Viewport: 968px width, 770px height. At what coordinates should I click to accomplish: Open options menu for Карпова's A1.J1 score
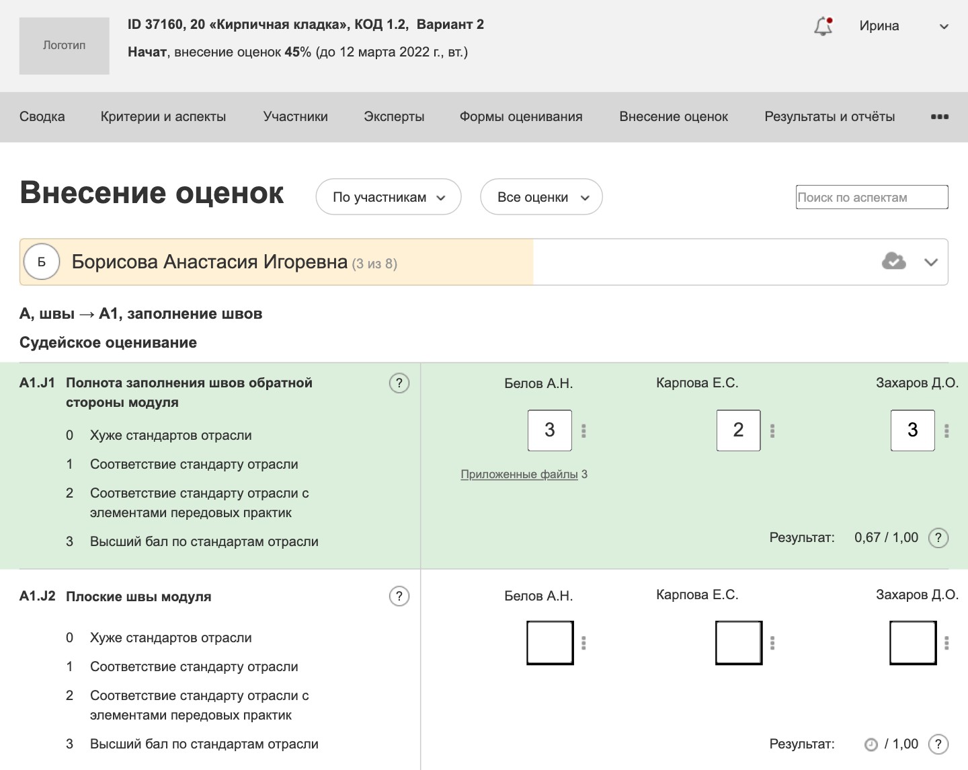click(772, 430)
